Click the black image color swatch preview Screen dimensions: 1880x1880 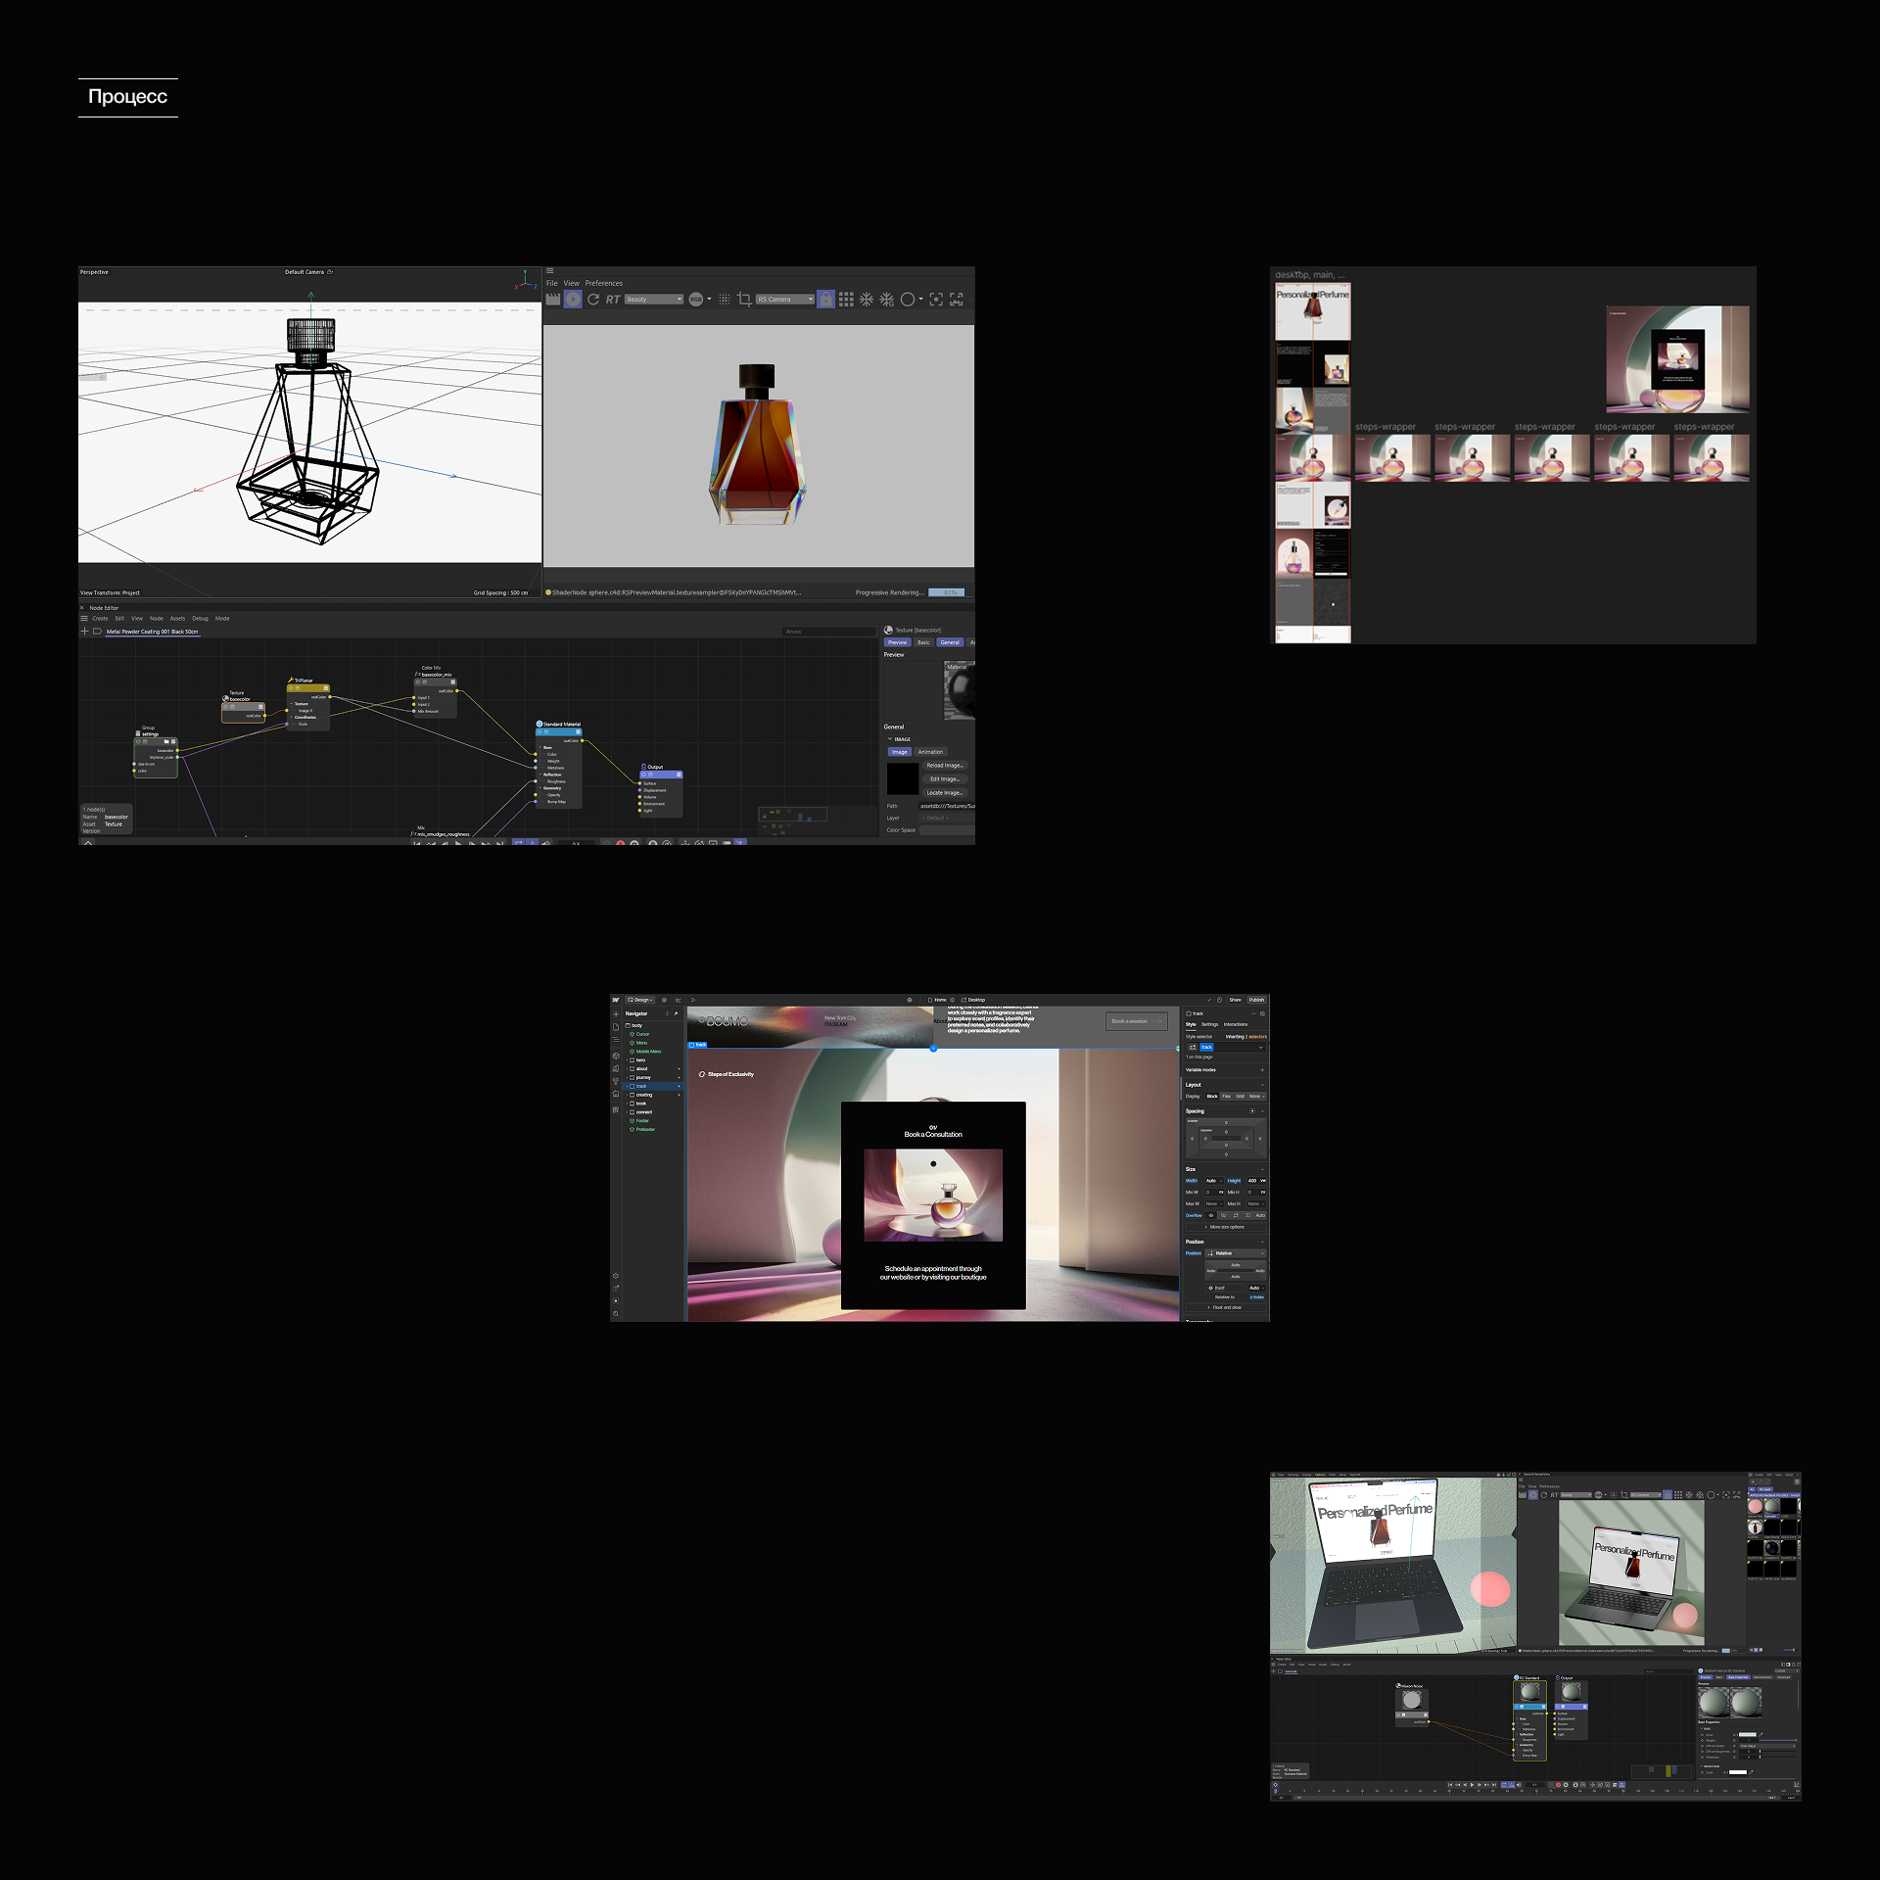pyautogui.click(x=902, y=779)
